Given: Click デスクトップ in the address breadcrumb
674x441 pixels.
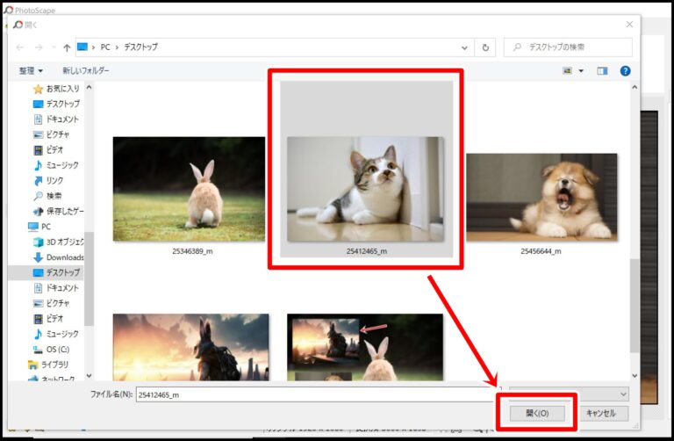Looking at the screenshot, I should pos(141,47).
